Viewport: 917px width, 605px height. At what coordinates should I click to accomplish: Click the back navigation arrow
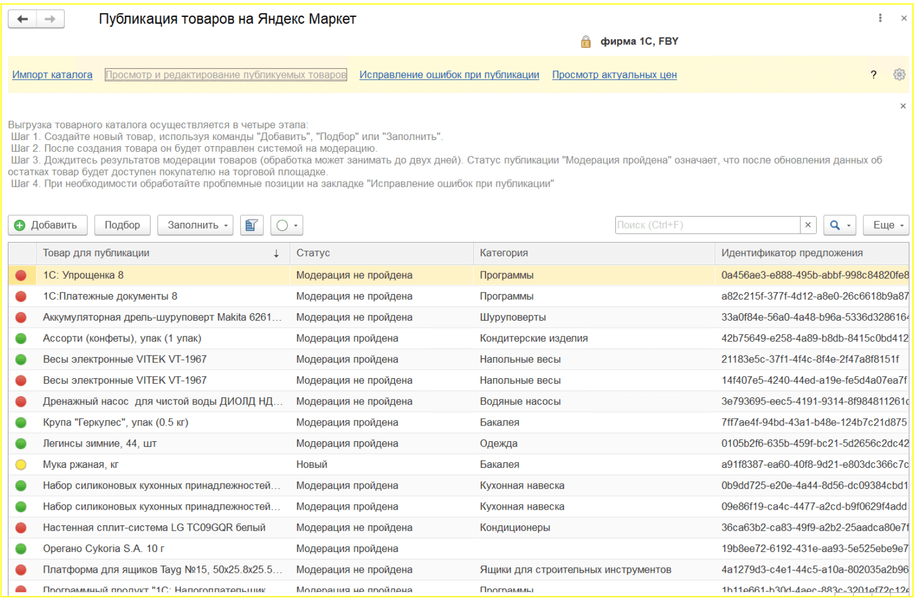point(23,19)
